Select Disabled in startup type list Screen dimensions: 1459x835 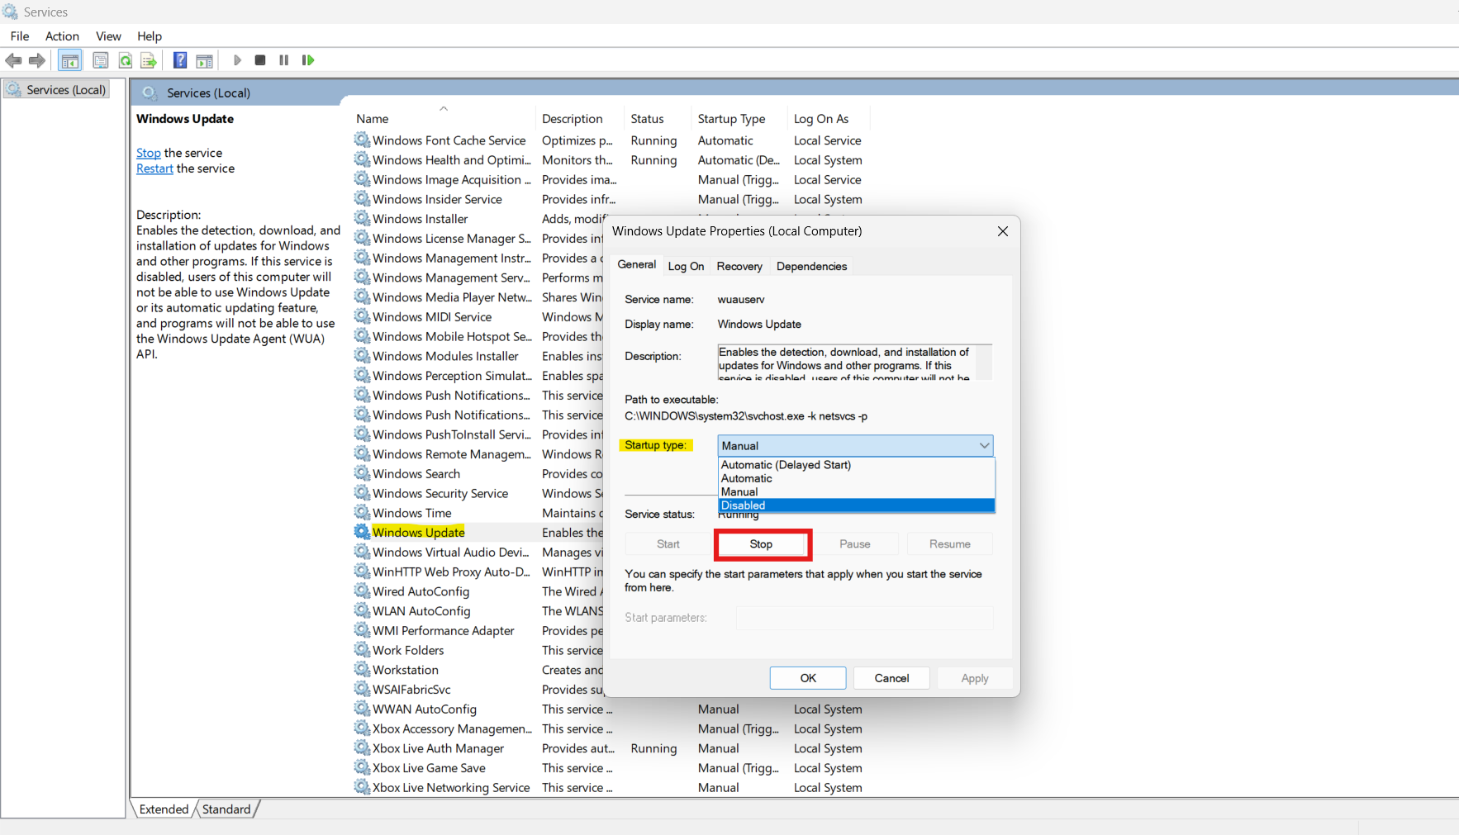[744, 505]
